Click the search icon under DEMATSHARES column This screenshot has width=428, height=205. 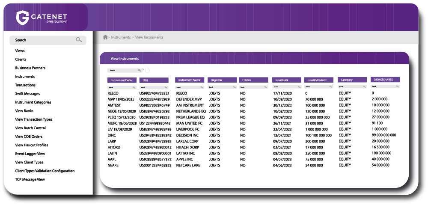(397, 86)
